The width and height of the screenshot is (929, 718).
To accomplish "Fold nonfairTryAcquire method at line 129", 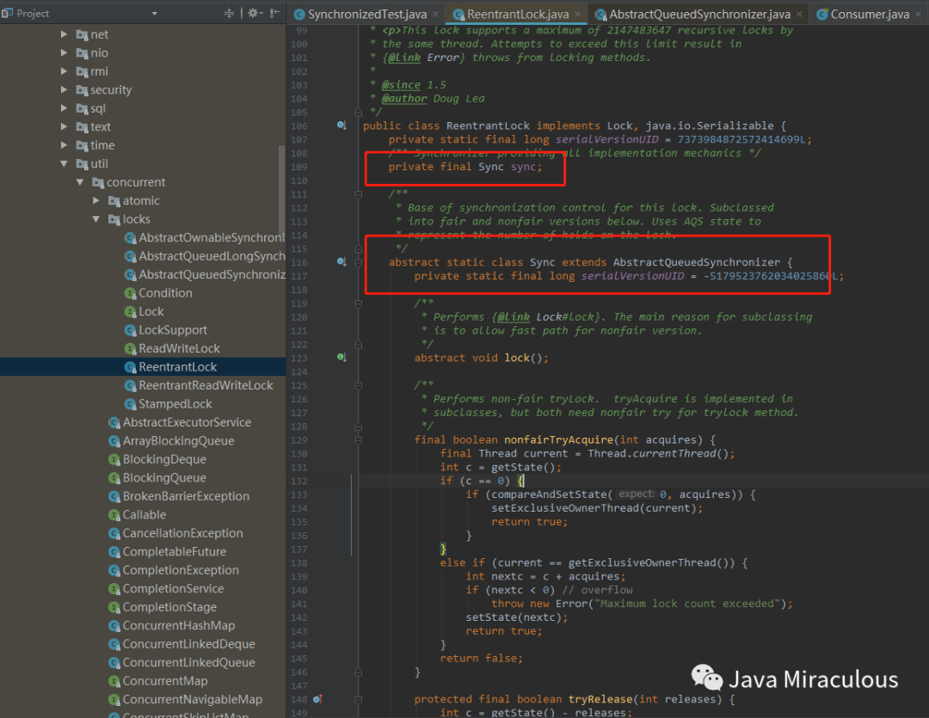I will coord(358,439).
